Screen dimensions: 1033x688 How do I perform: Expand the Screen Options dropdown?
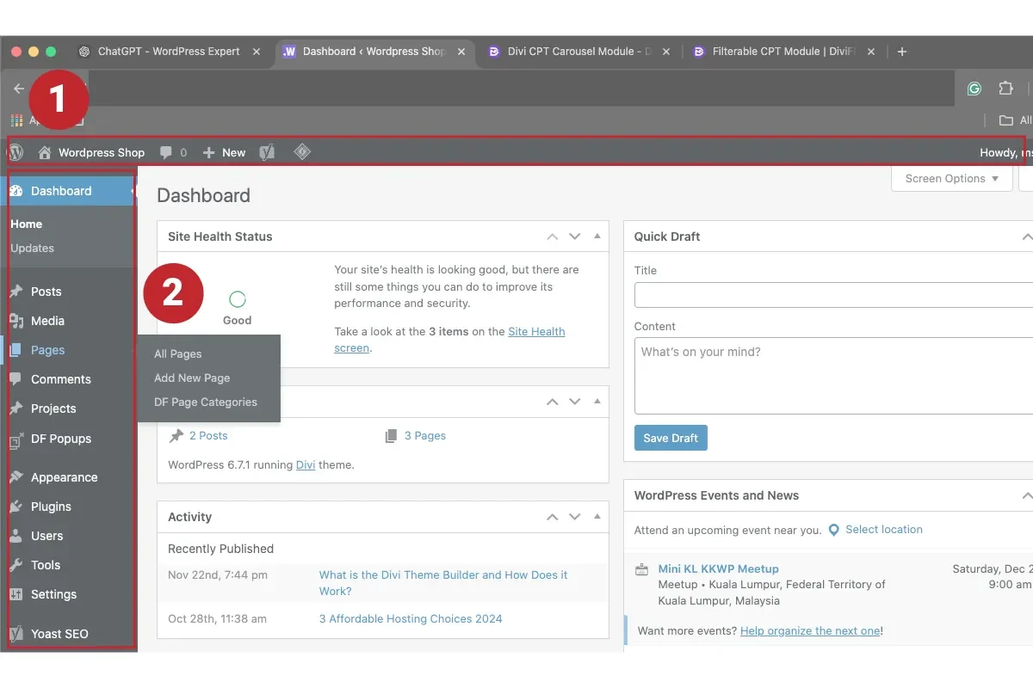point(951,179)
